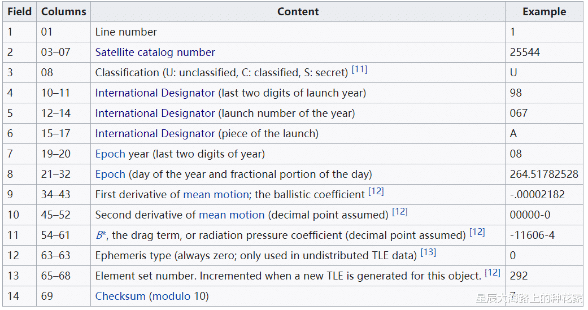This screenshot has height=310, width=588.
Task: Open Epoch link in the Epoch year row
Action: tap(110, 154)
